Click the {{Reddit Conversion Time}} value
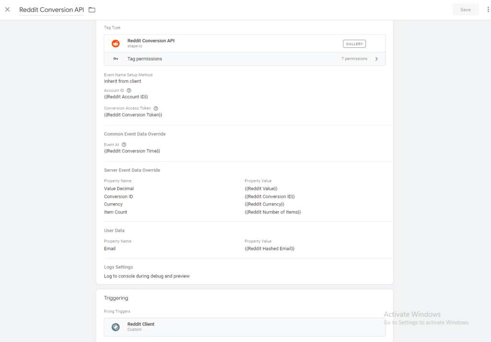Image resolution: width=491 pixels, height=342 pixels. tap(132, 151)
